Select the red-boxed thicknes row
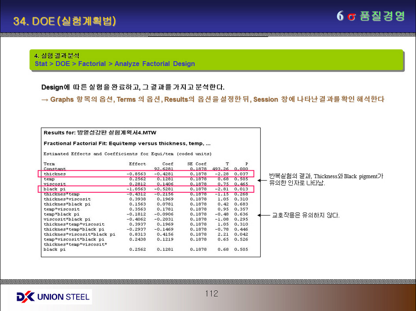This screenshot has height=311, width=416. click(146, 174)
